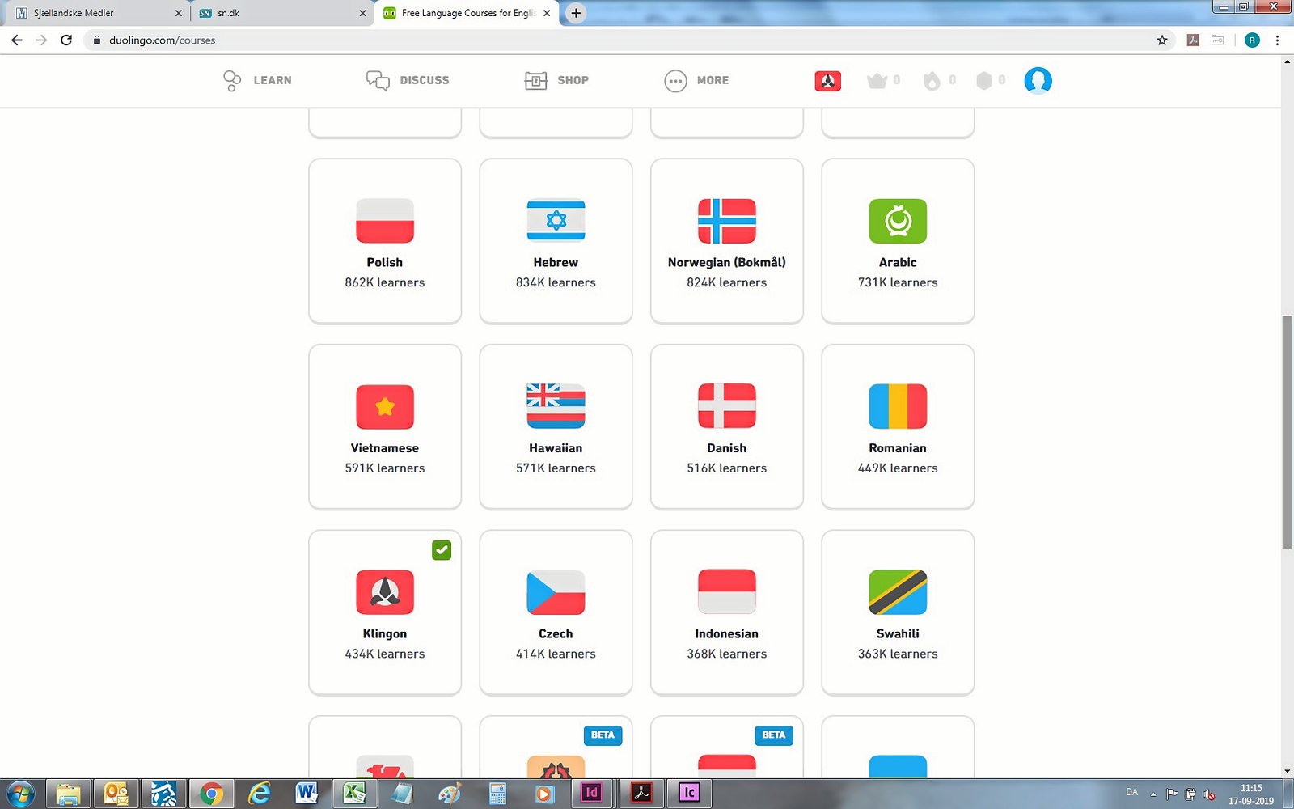This screenshot has width=1294, height=809.
Task: Open Microsoft Word from the taskbar
Action: (306, 794)
